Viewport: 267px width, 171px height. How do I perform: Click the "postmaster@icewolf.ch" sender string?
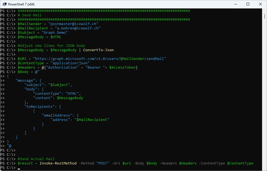(x=73, y=24)
